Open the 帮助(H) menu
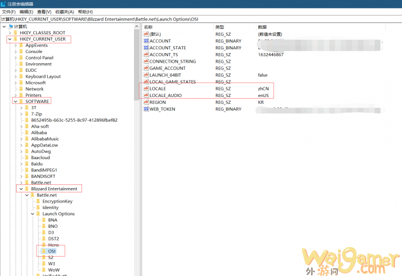Image resolution: width=402 pixels, height=276 pixels. coord(85,12)
